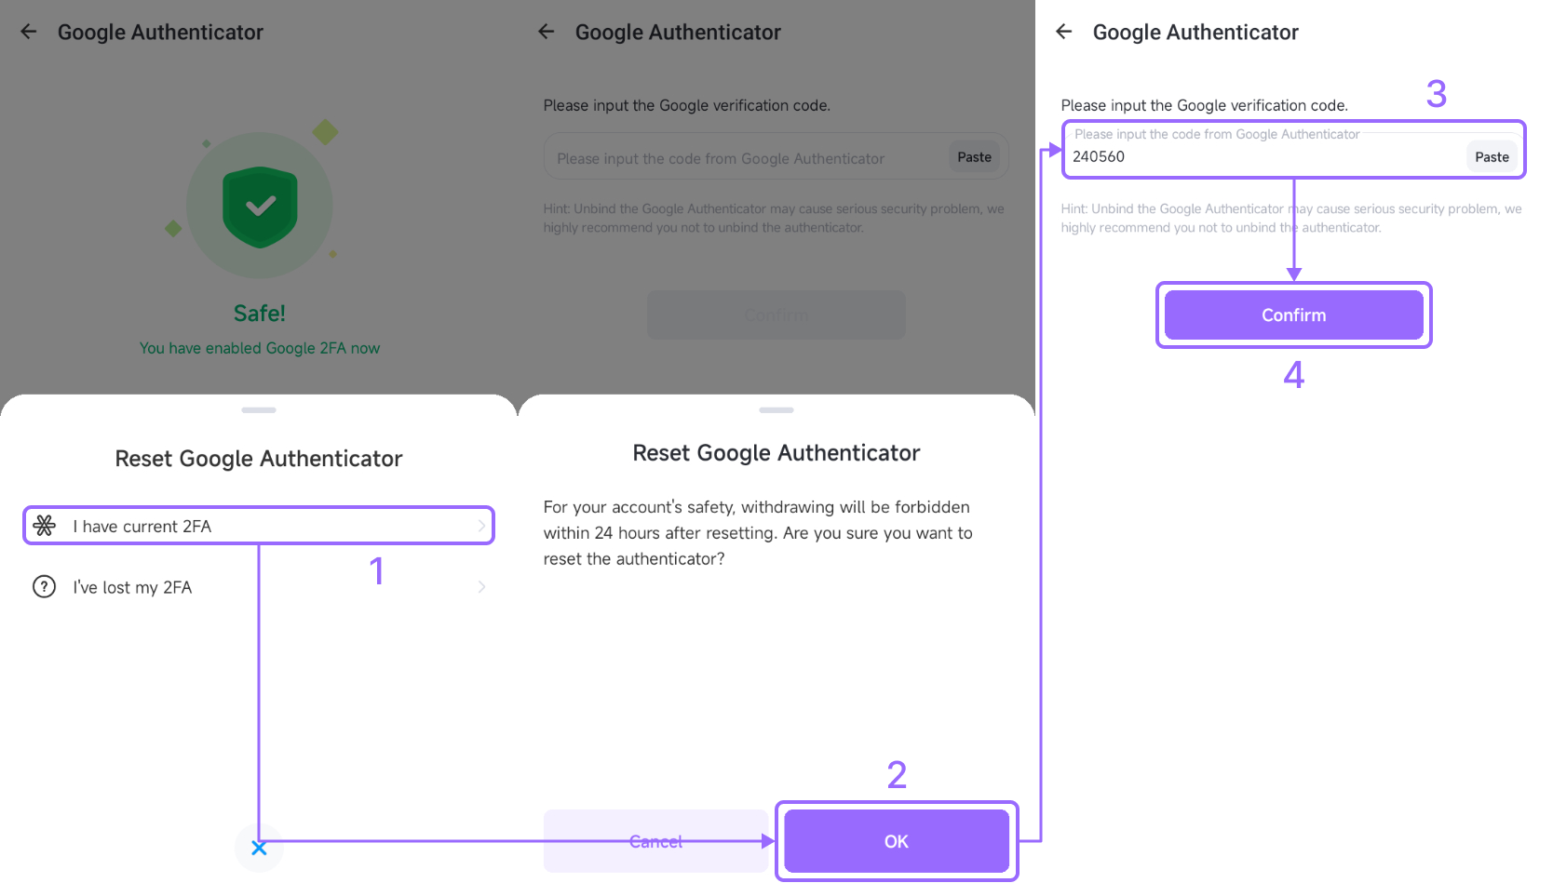Click the verification code prompt in right screen
The width and height of the screenshot is (1553, 883).
[x=1205, y=105]
